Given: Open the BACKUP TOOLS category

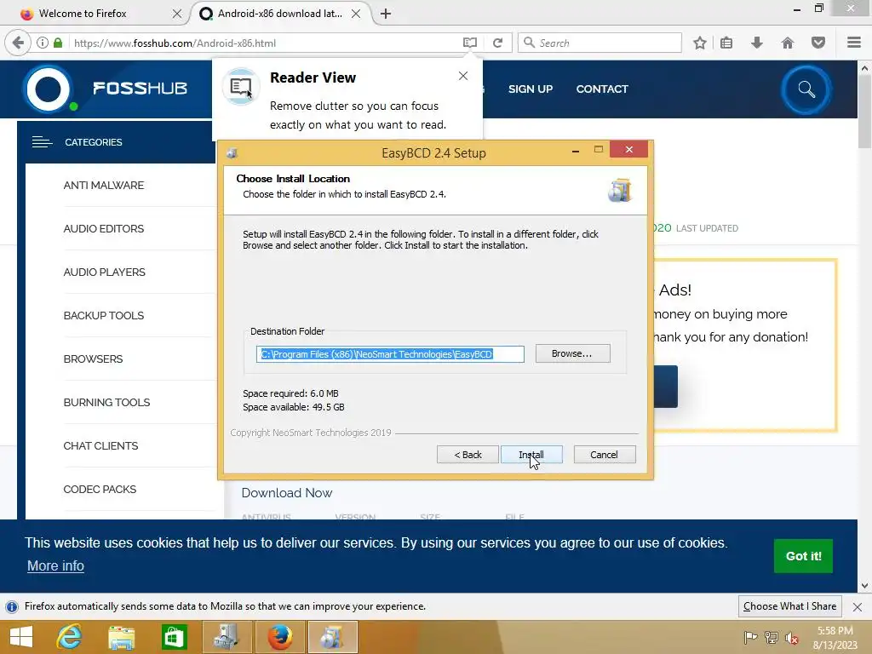Looking at the screenshot, I should pos(103,315).
